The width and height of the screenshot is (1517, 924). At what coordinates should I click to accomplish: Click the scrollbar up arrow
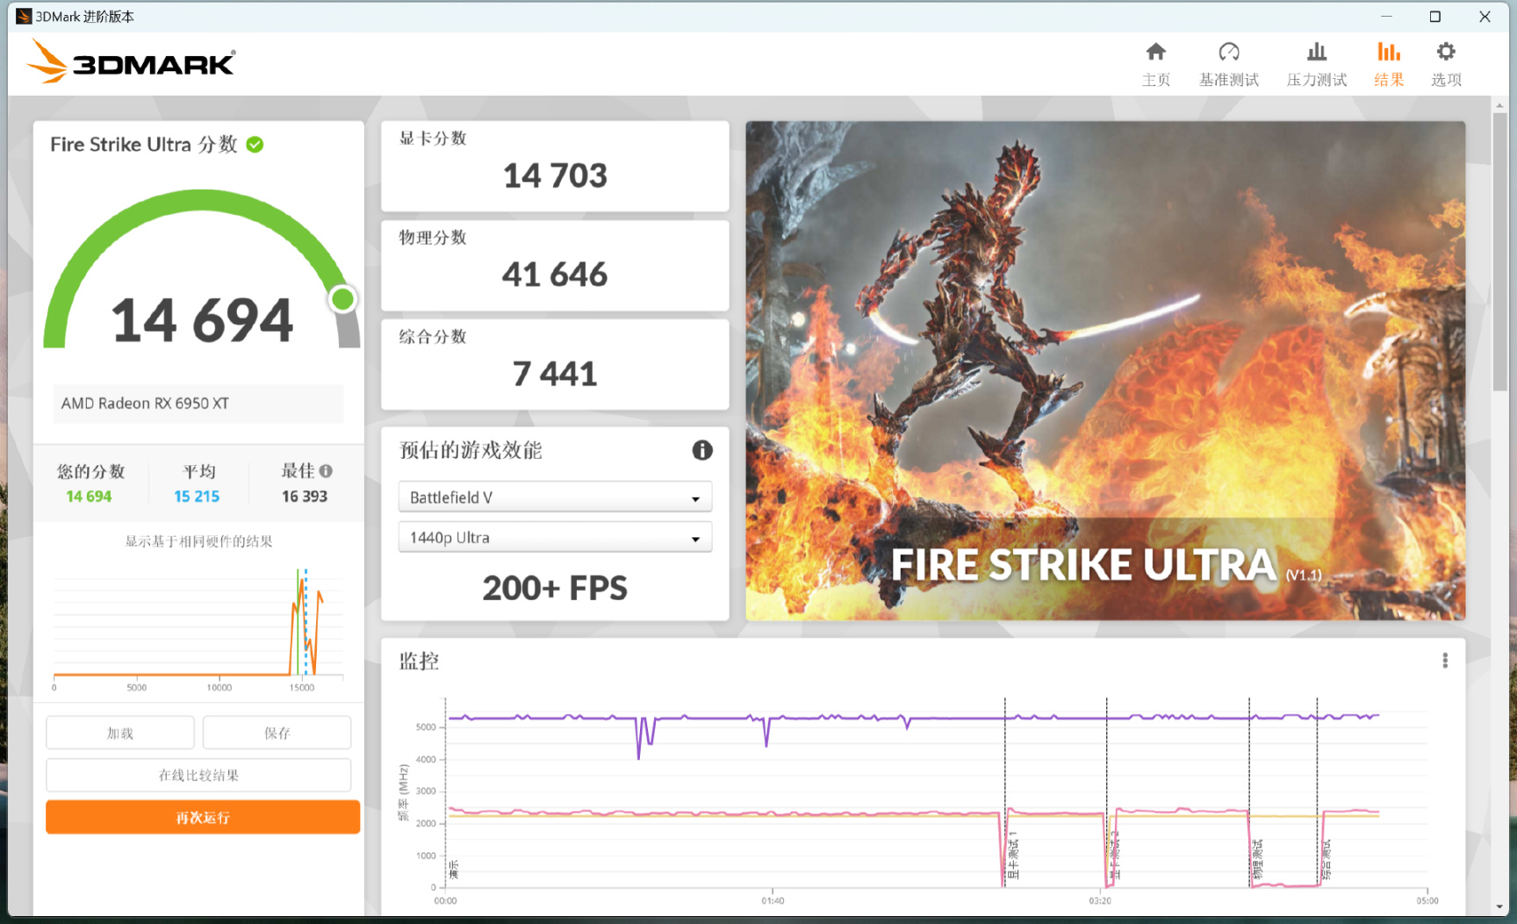point(1499,105)
